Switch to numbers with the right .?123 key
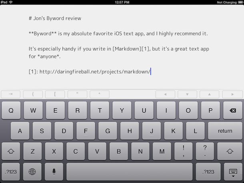 tap(208, 172)
